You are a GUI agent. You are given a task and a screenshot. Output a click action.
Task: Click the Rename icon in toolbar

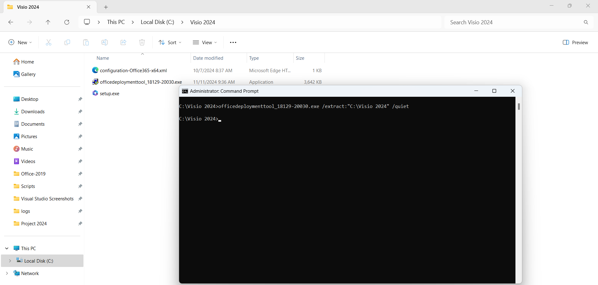(x=105, y=42)
